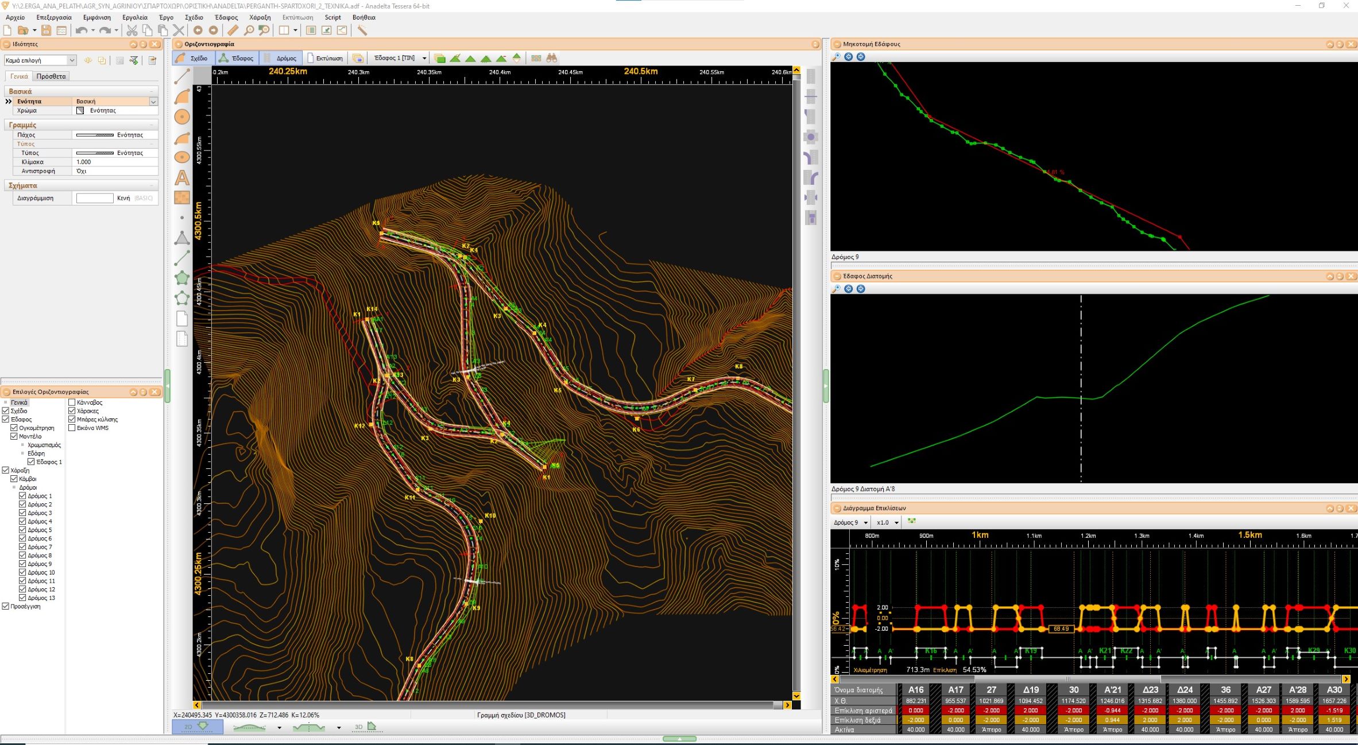Screen dimensions: 1358x745
Task: Click the Χρώμα color swatch
Action: (80, 110)
